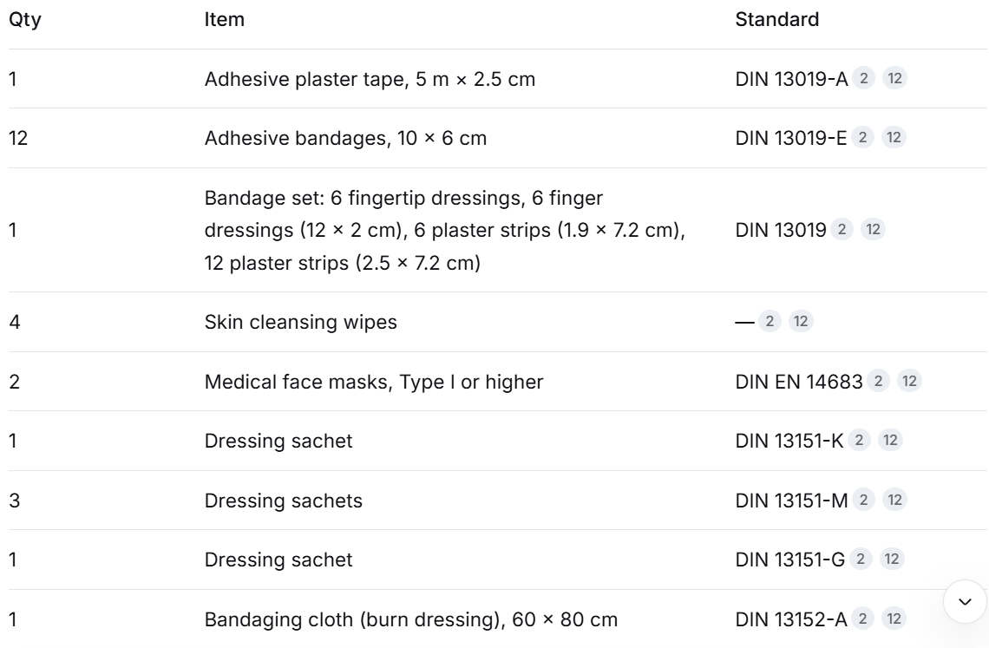Image resolution: width=989 pixels, height=648 pixels.
Task: Open citation 12 next to DIN 13019-A
Action: 894,78
